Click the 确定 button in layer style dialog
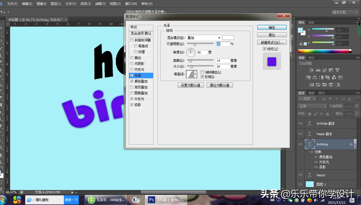Screen dimensions: 361x205 (272, 27)
